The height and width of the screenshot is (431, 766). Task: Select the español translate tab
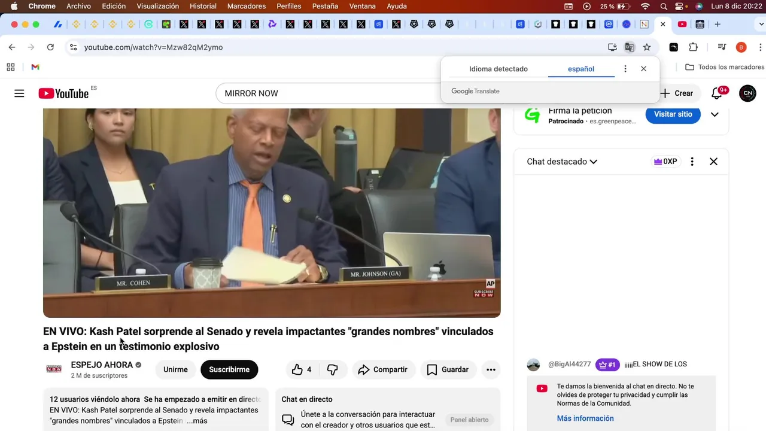click(x=581, y=69)
